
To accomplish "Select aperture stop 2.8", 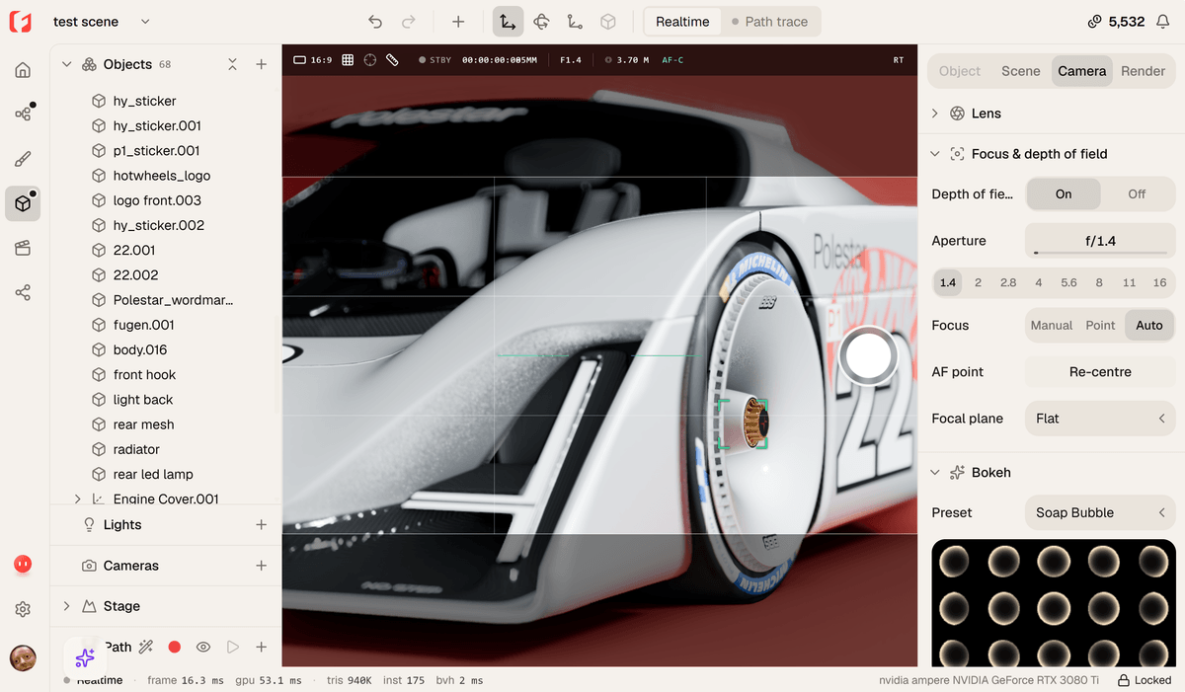I will point(1008,282).
